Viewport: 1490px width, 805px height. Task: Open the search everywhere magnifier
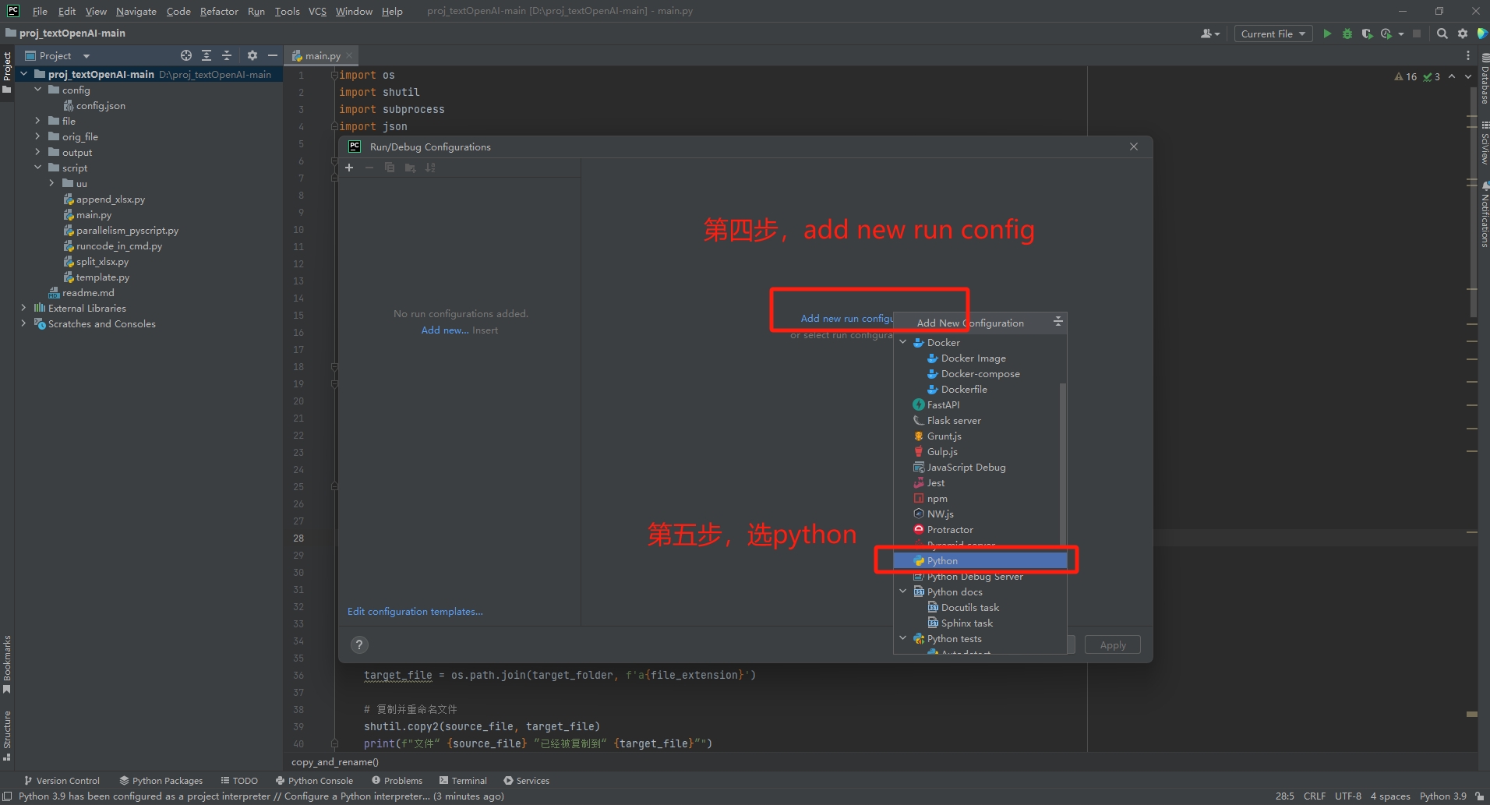1442,34
